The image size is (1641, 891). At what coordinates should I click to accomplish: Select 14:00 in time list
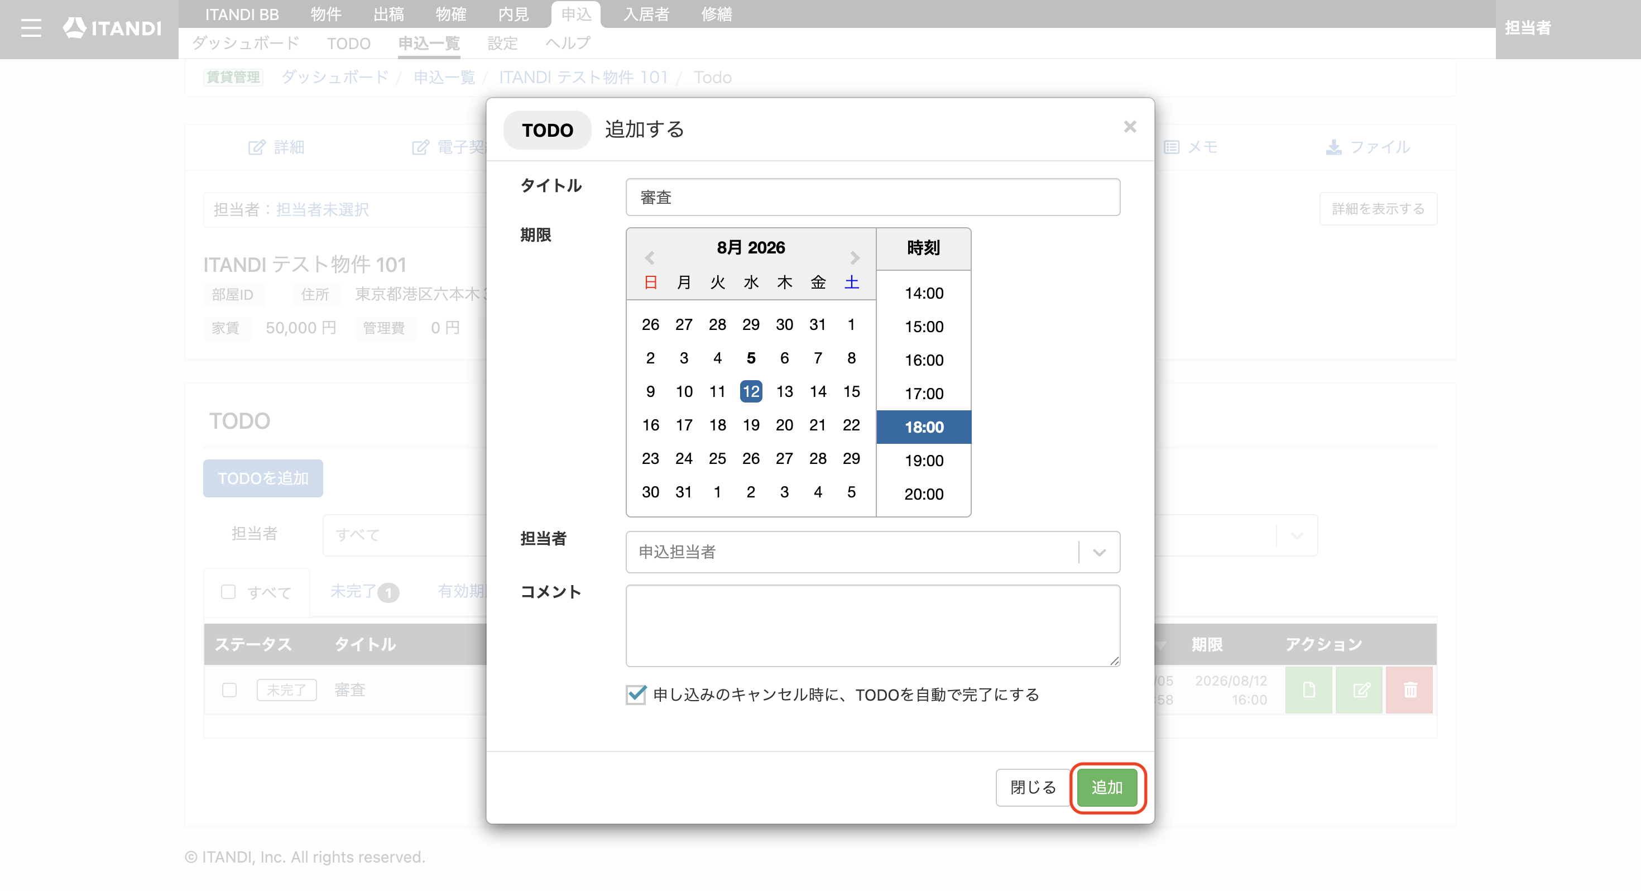[x=924, y=293]
